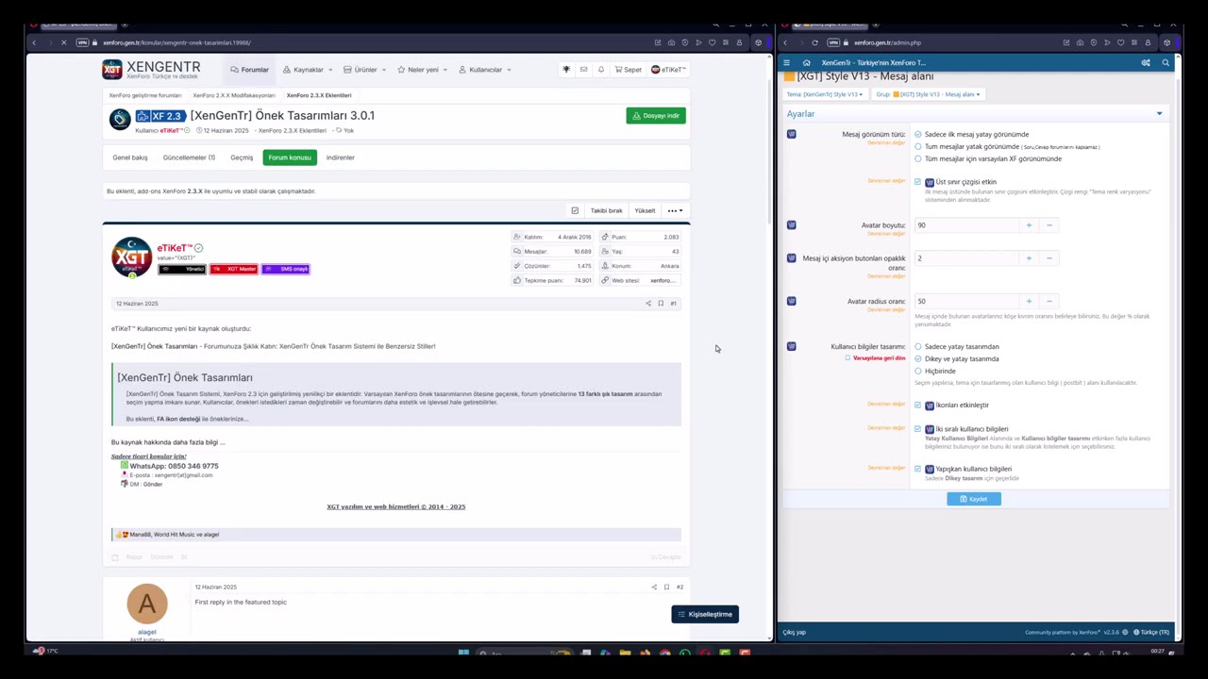Screen dimensions: 1208x679
Task: Bookmark post #2 with bookmark icon
Action: click(x=666, y=587)
